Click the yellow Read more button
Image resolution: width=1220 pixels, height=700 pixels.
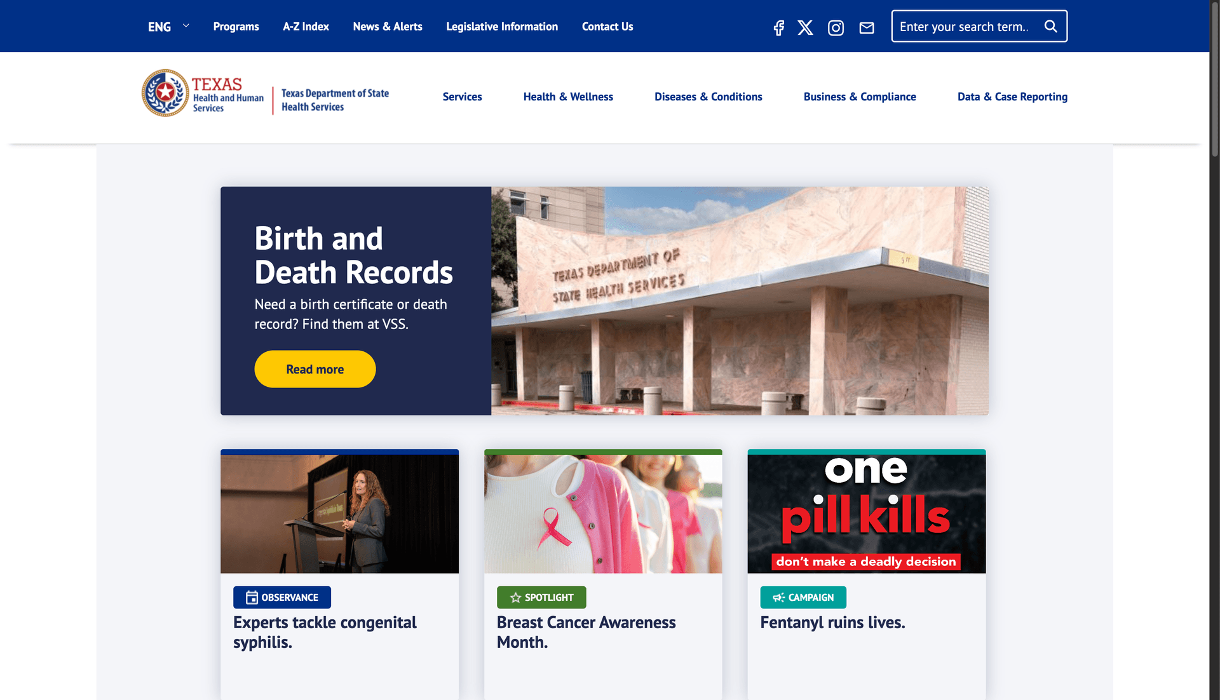click(315, 369)
